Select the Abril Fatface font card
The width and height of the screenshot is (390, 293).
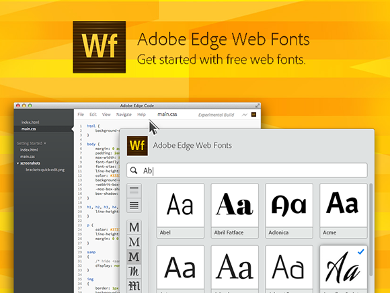[x=235, y=211]
